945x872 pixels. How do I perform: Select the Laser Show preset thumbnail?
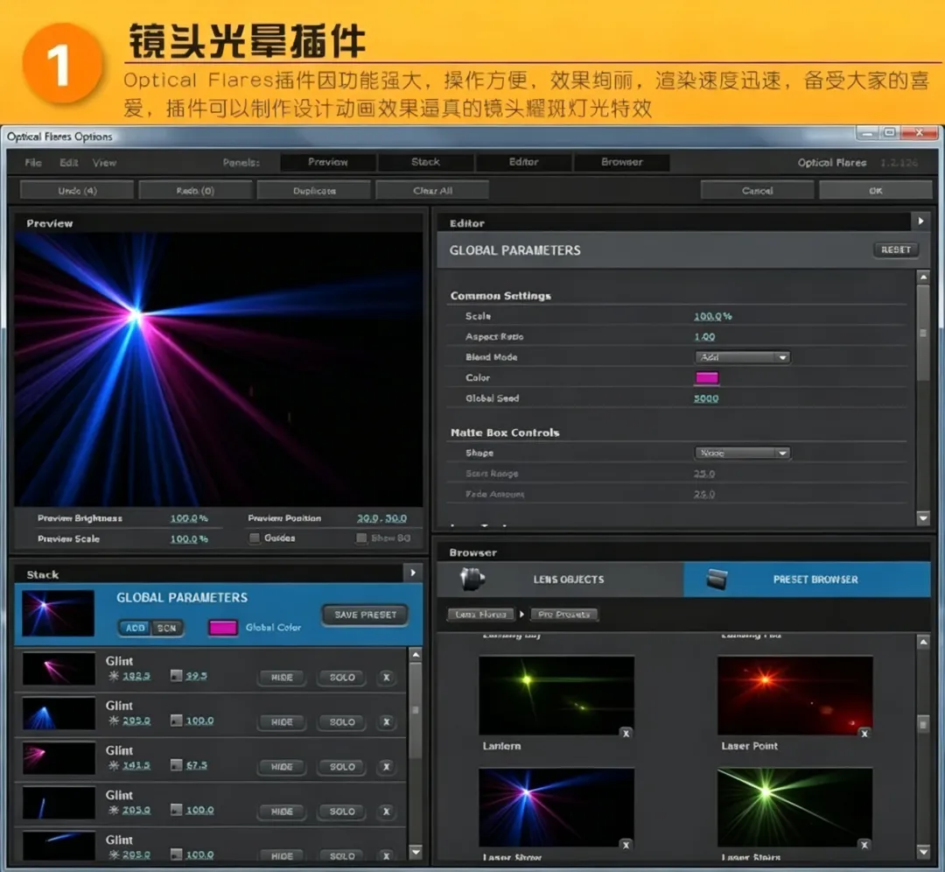click(x=556, y=807)
